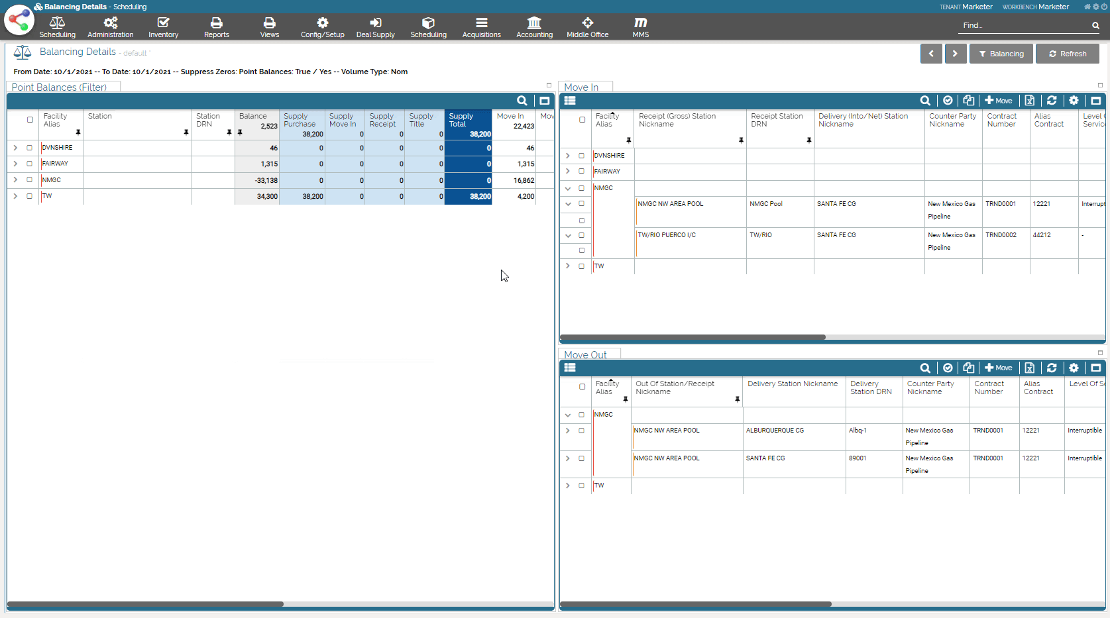Open the Deal Supply menu
Viewport: 1110px width, 618px height.
(375, 27)
